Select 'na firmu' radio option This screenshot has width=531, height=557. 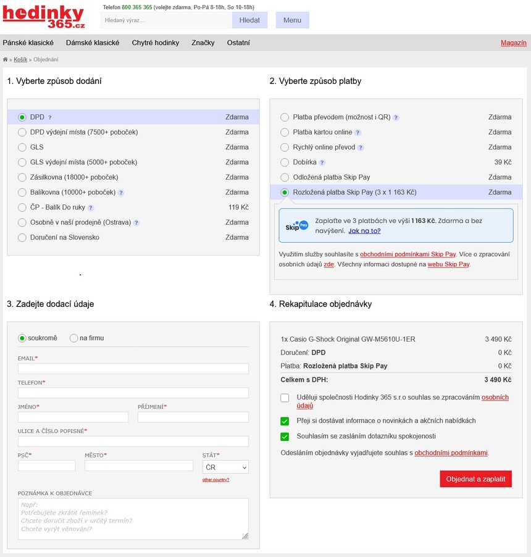pyautogui.click(x=74, y=338)
